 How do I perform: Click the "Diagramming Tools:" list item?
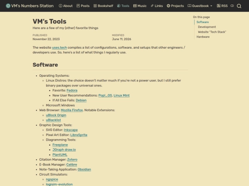[x=61, y=140]
